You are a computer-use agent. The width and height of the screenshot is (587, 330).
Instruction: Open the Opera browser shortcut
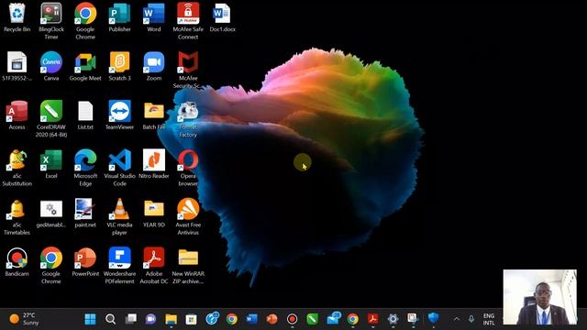pos(188,168)
